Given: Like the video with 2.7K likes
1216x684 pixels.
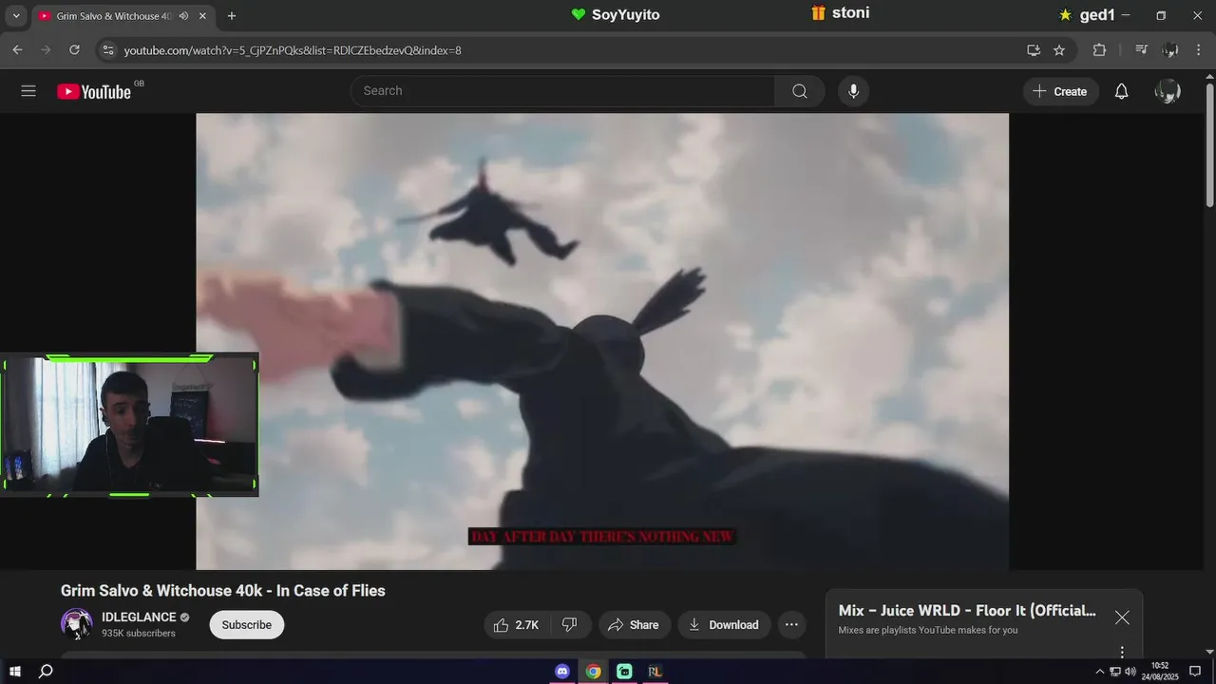Looking at the screenshot, I should 516,624.
